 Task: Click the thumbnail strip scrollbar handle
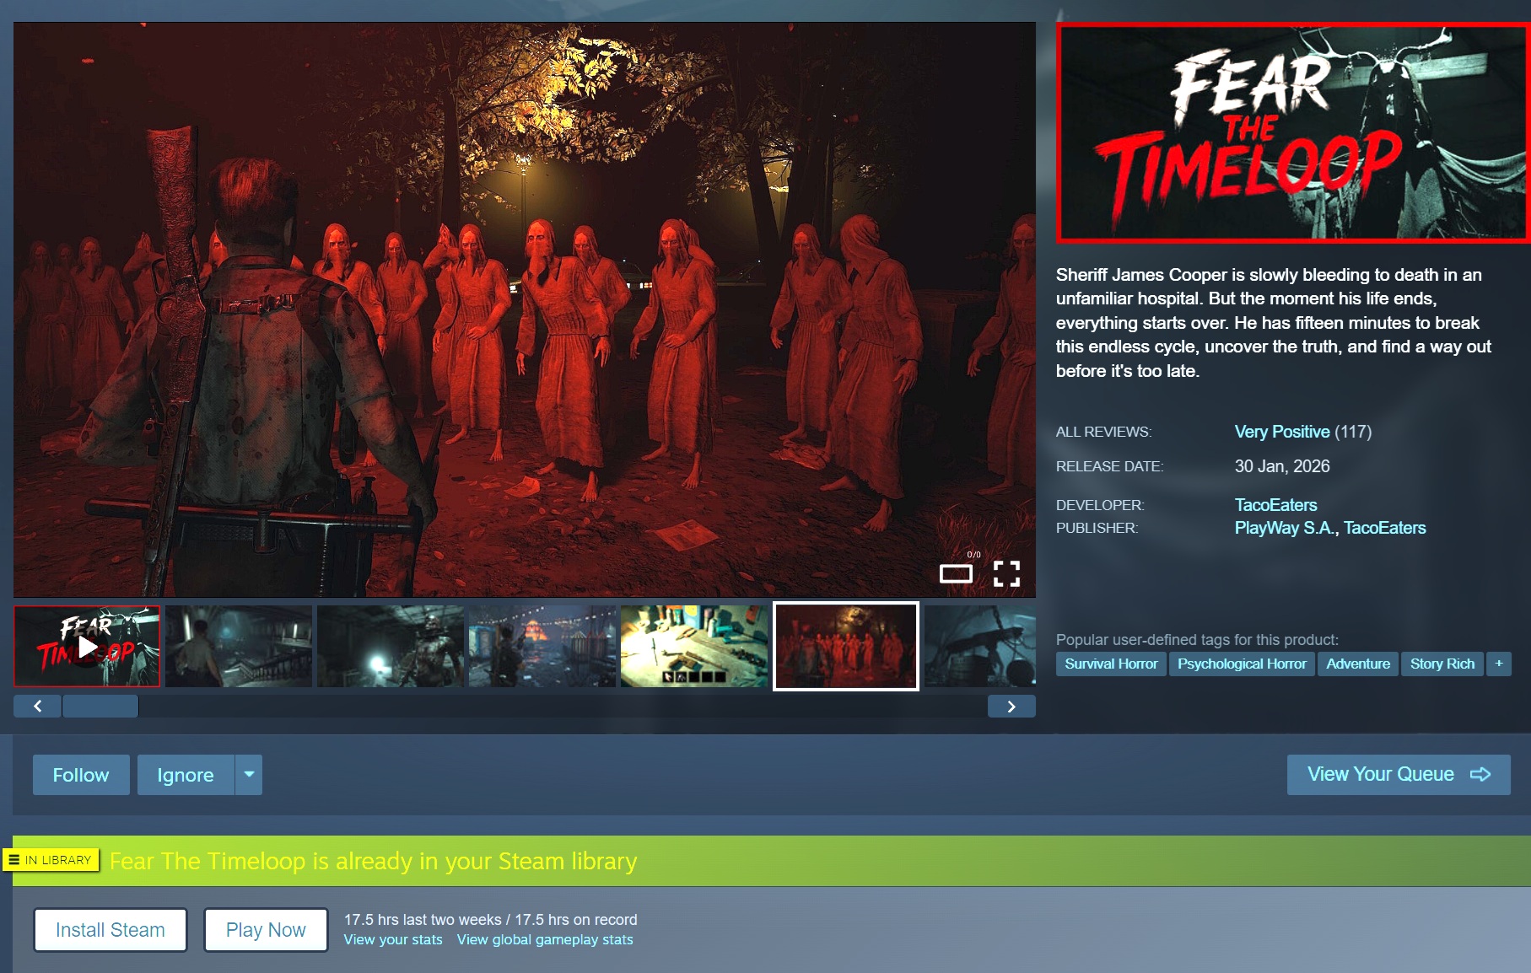100,707
